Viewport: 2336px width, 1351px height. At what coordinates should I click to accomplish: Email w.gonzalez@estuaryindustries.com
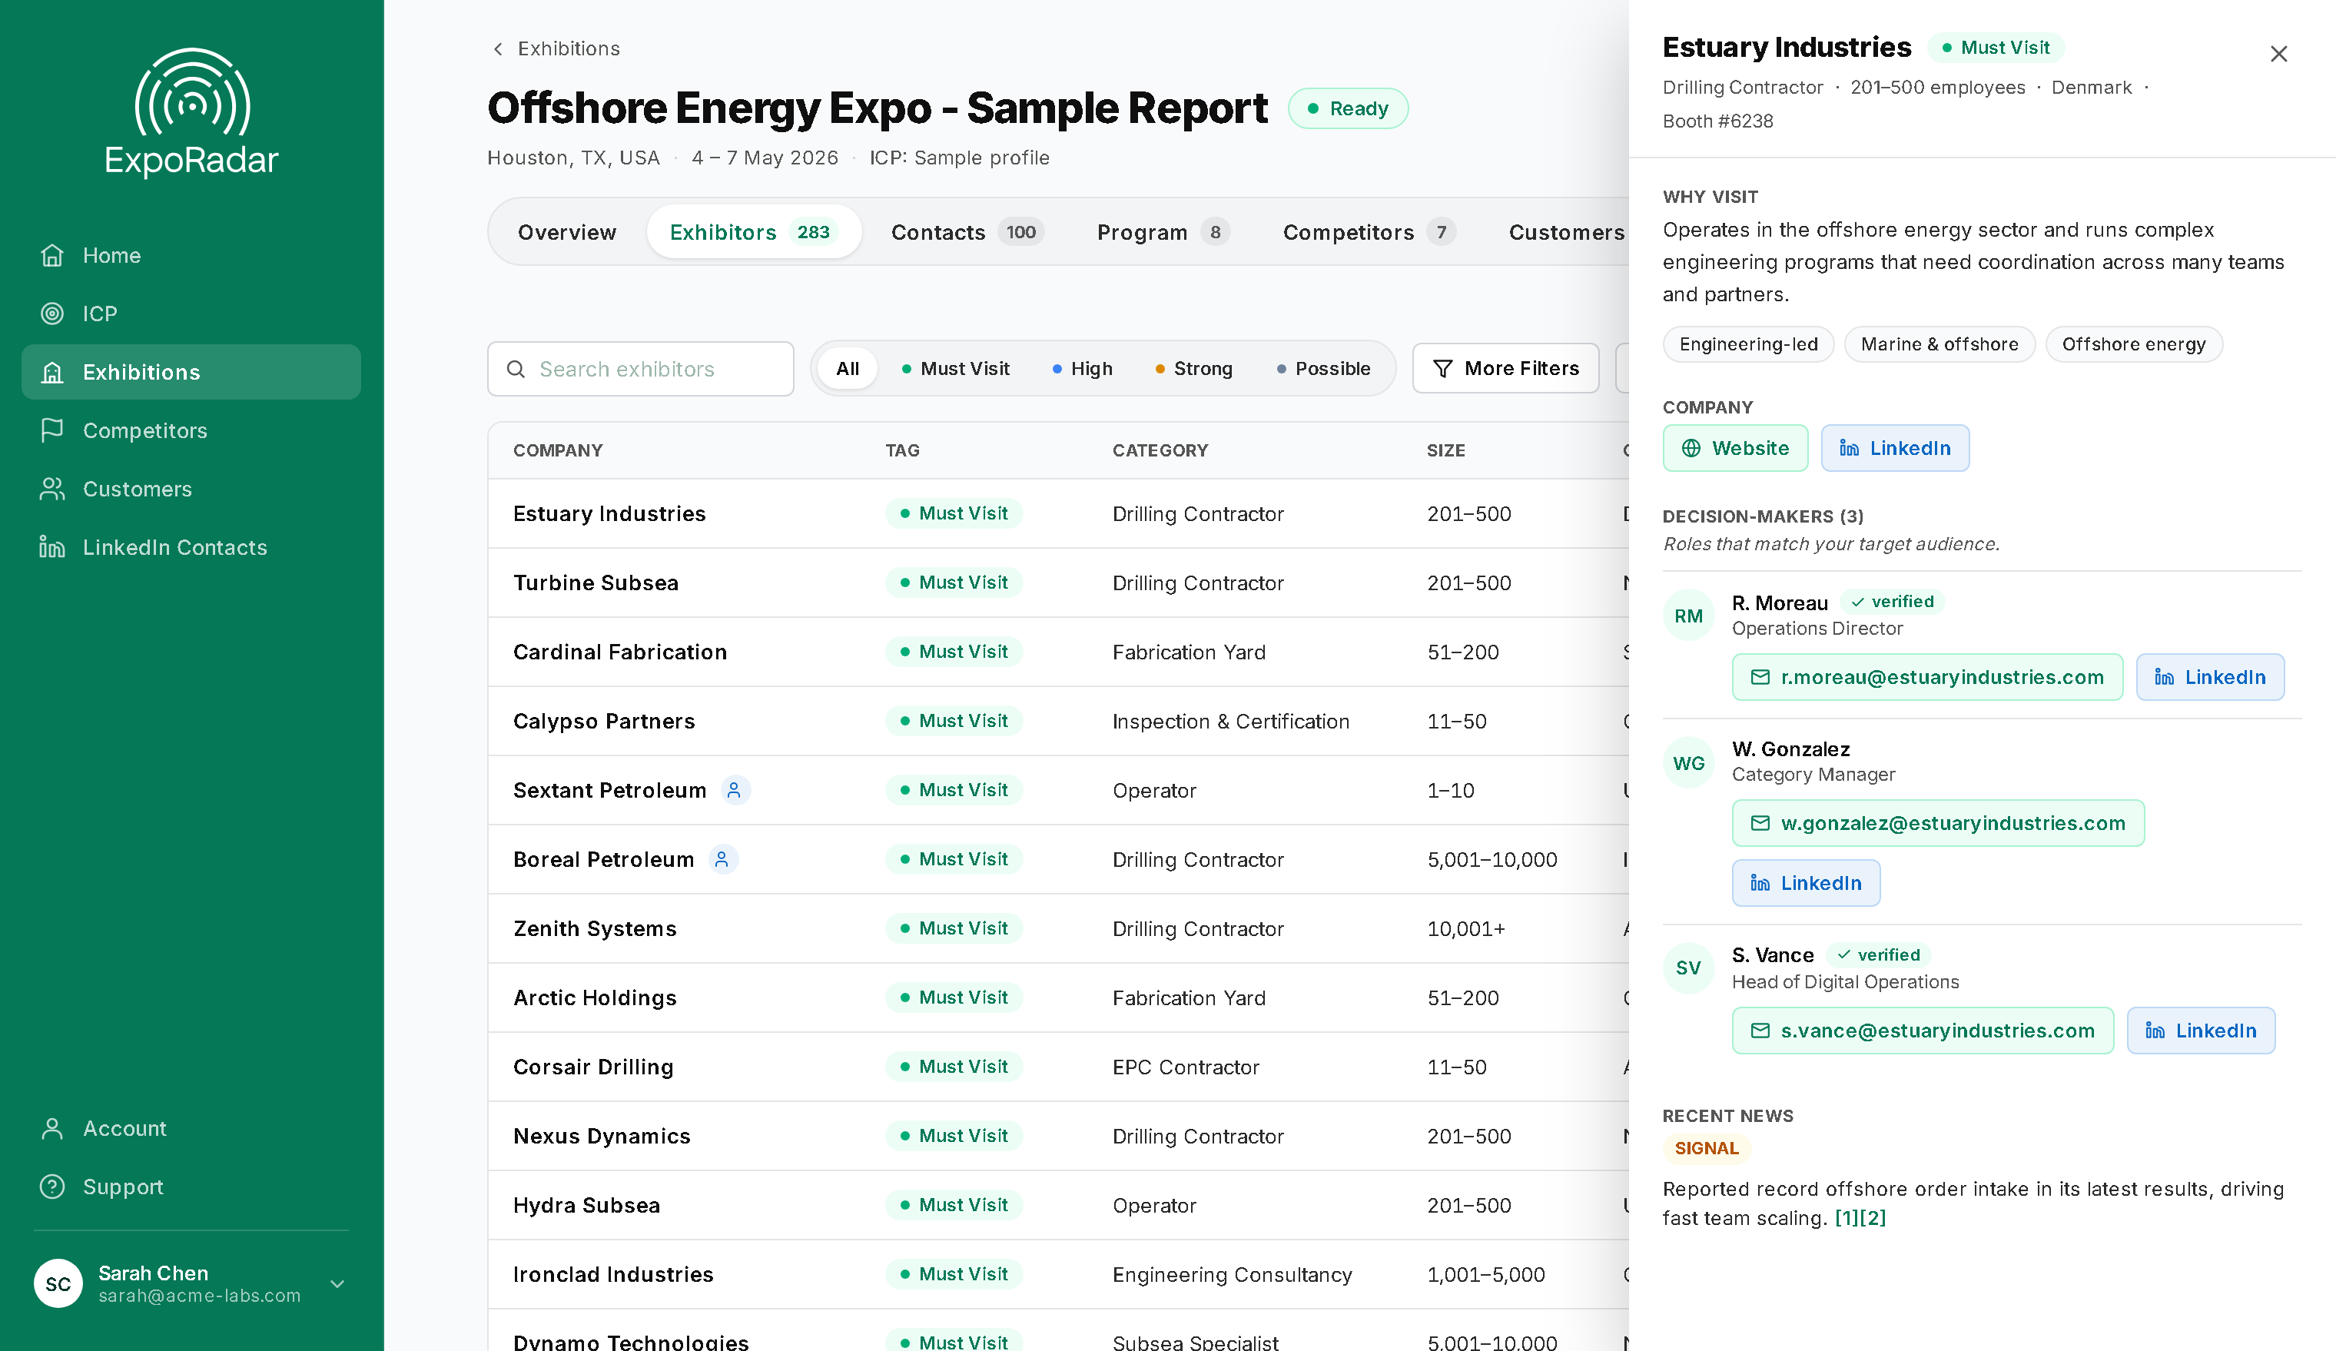tap(1937, 822)
